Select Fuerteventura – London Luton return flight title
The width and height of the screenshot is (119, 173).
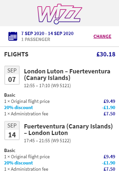pyautogui.click(x=68, y=130)
